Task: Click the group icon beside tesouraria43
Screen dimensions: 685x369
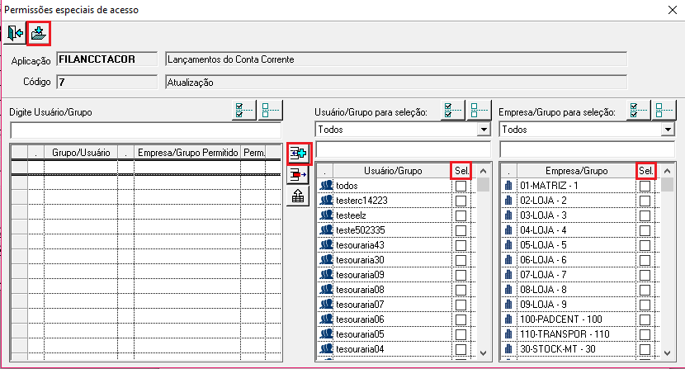Action: pyautogui.click(x=326, y=245)
